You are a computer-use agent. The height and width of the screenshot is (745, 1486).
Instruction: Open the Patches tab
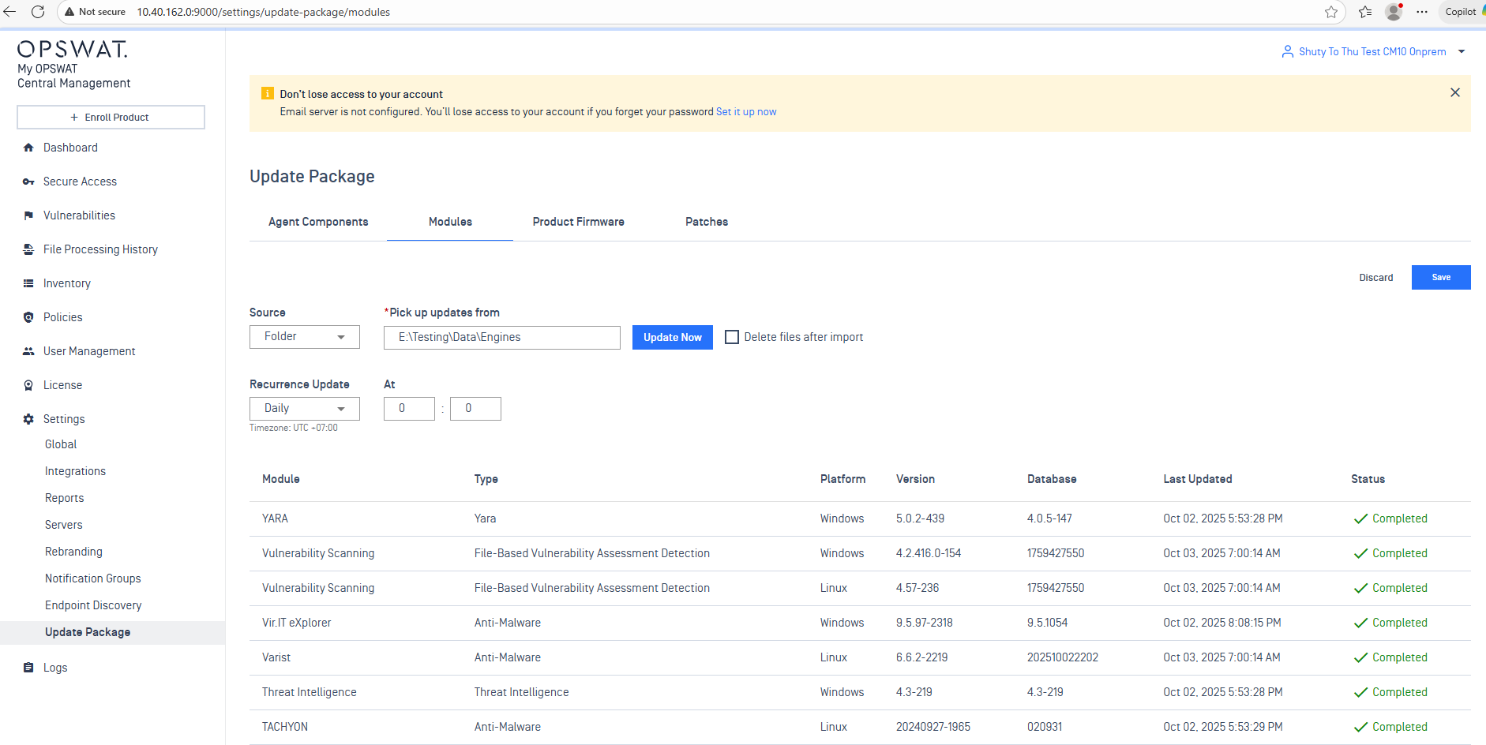(x=707, y=222)
